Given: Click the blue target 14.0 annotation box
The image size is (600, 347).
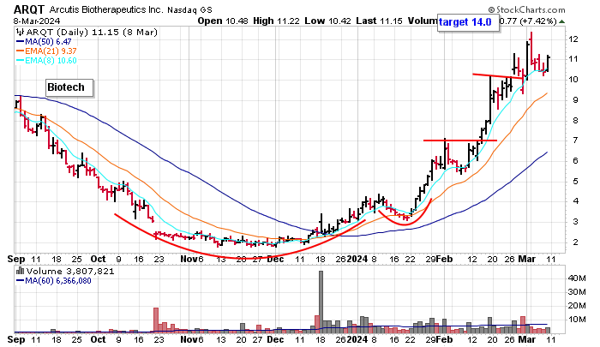Looking at the screenshot, I should pyautogui.click(x=468, y=22).
